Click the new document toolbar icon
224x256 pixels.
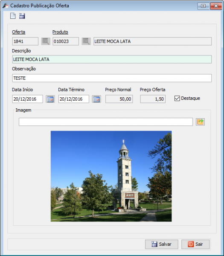13,16
